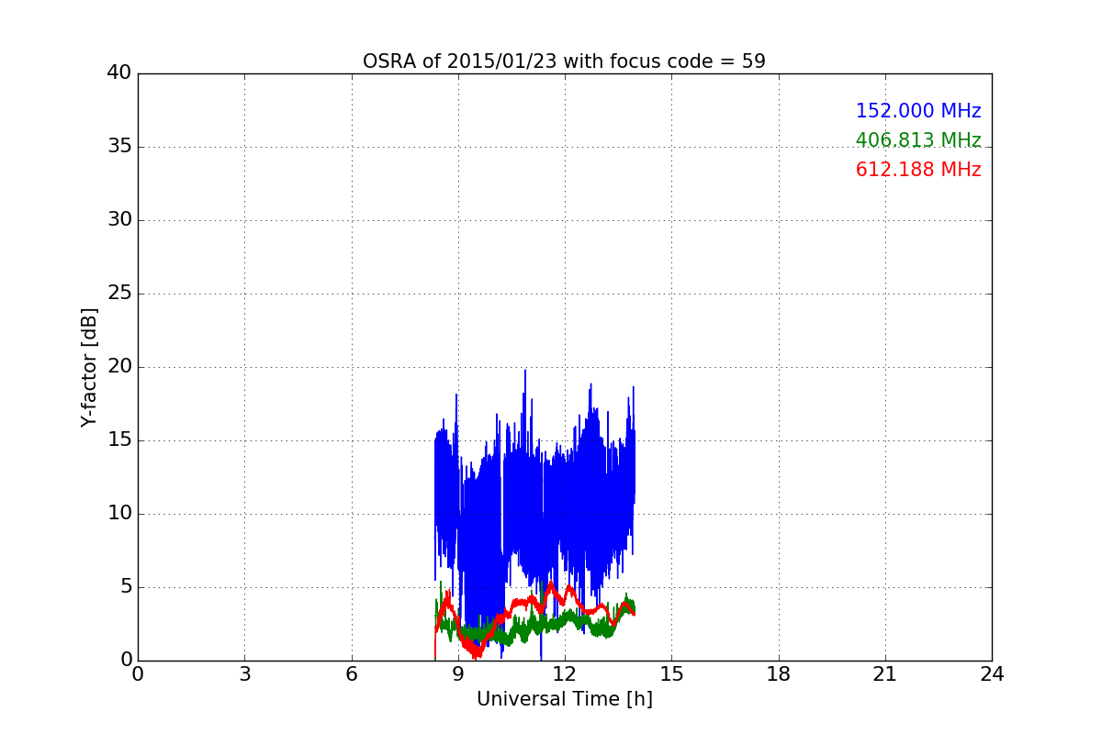Click the x-axis tick label 18
Screen dimensions: 1102x734
pos(779,674)
